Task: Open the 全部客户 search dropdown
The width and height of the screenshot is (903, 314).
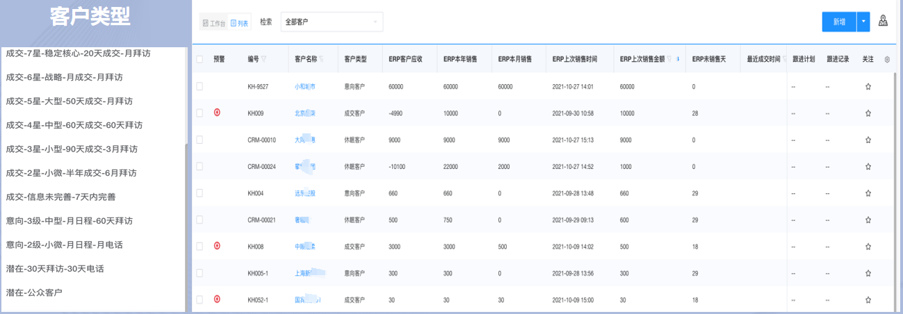Action: pyautogui.click(x=332, y=22)
